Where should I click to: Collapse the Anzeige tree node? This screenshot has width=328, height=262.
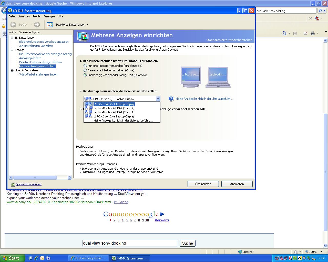12,50
